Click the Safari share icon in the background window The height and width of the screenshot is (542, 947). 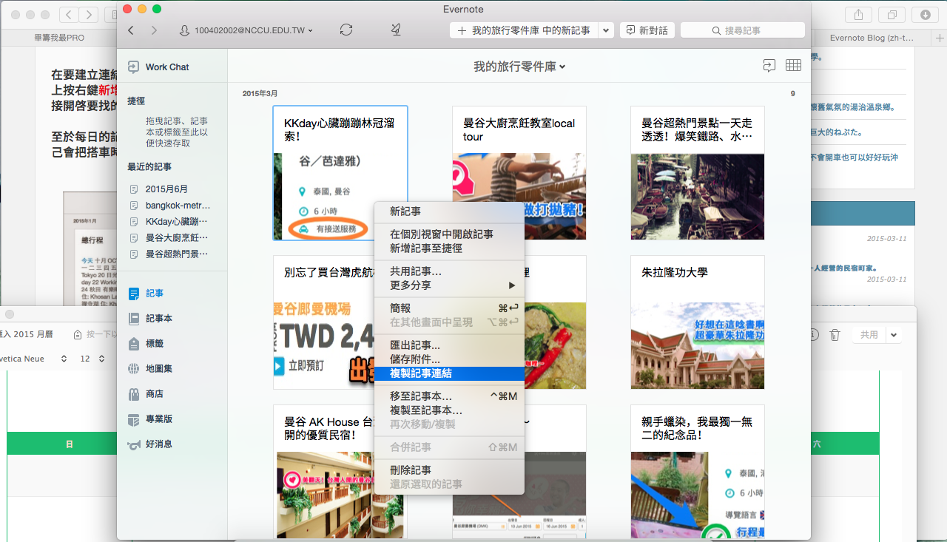[x=859, y=15]
